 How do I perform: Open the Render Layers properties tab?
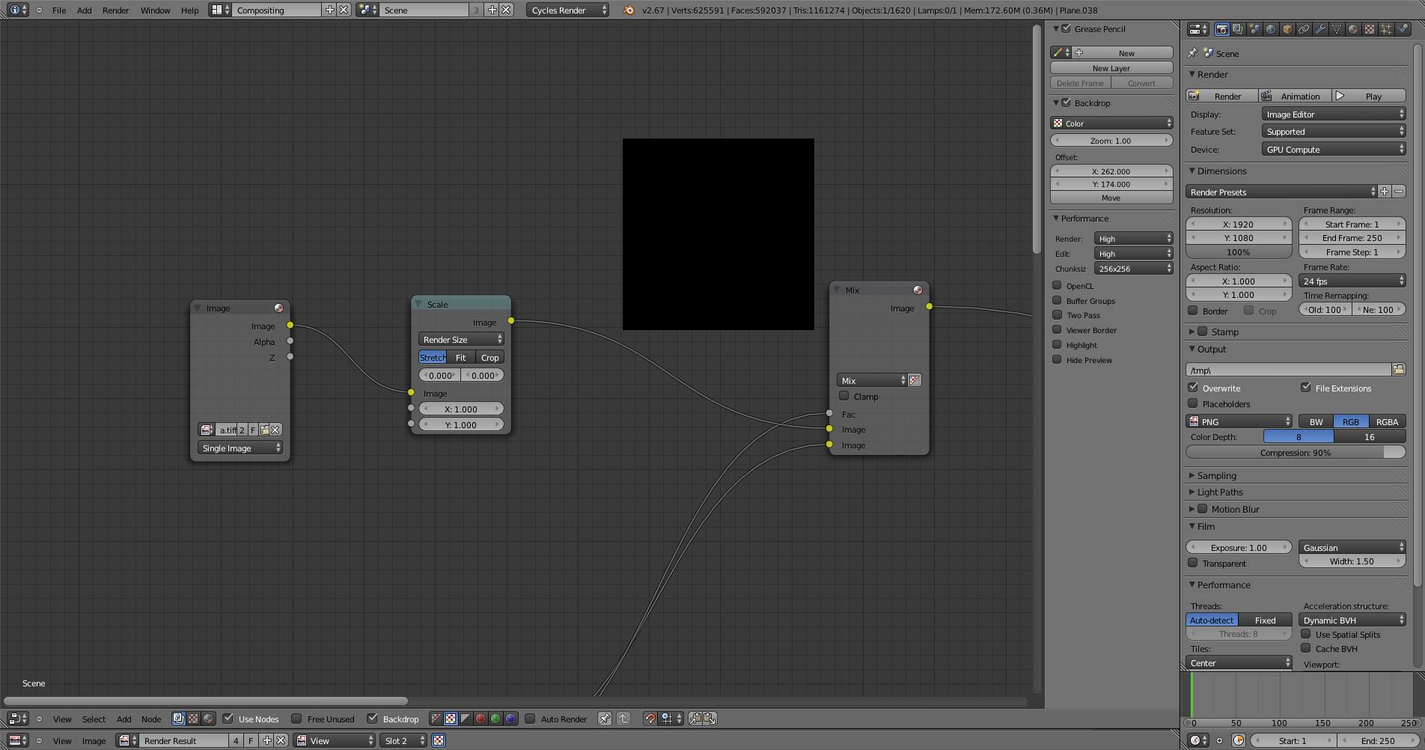[1238, 29]
